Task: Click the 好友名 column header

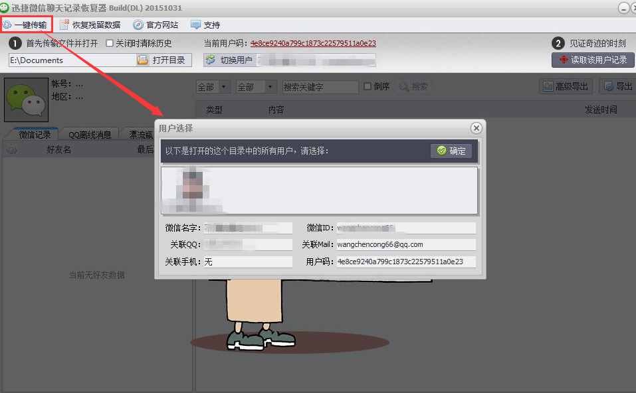Action: coord(58,149)
